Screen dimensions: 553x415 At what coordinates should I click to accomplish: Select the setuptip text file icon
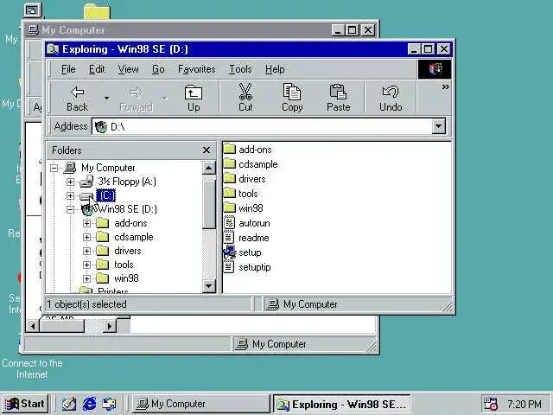(x=229, y=267)
